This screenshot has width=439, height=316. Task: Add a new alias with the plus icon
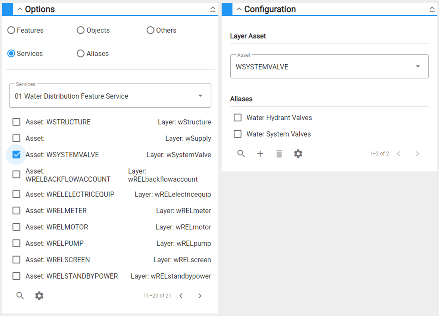(x=260, y=153)
